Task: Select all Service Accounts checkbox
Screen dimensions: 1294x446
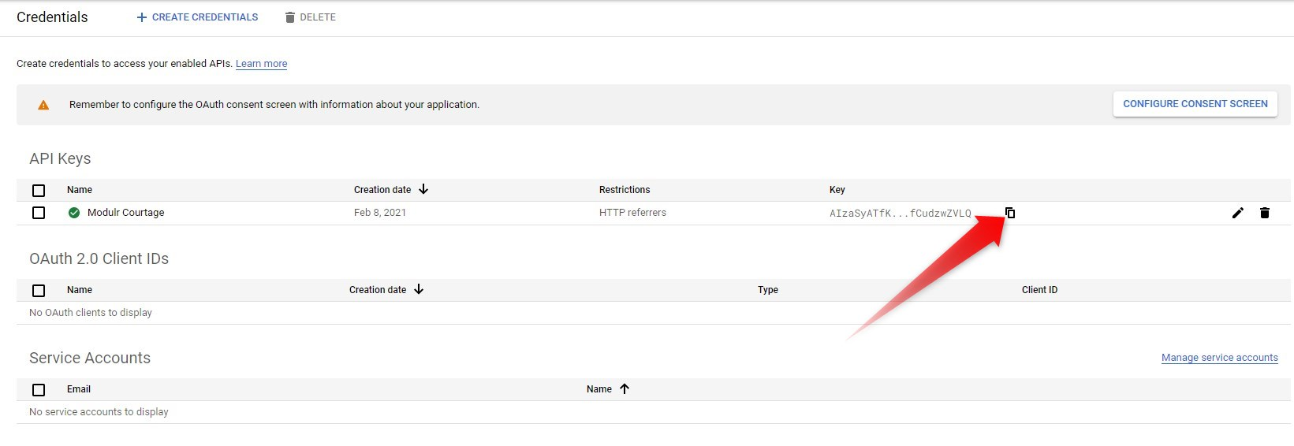Action: tap(39, 390)
